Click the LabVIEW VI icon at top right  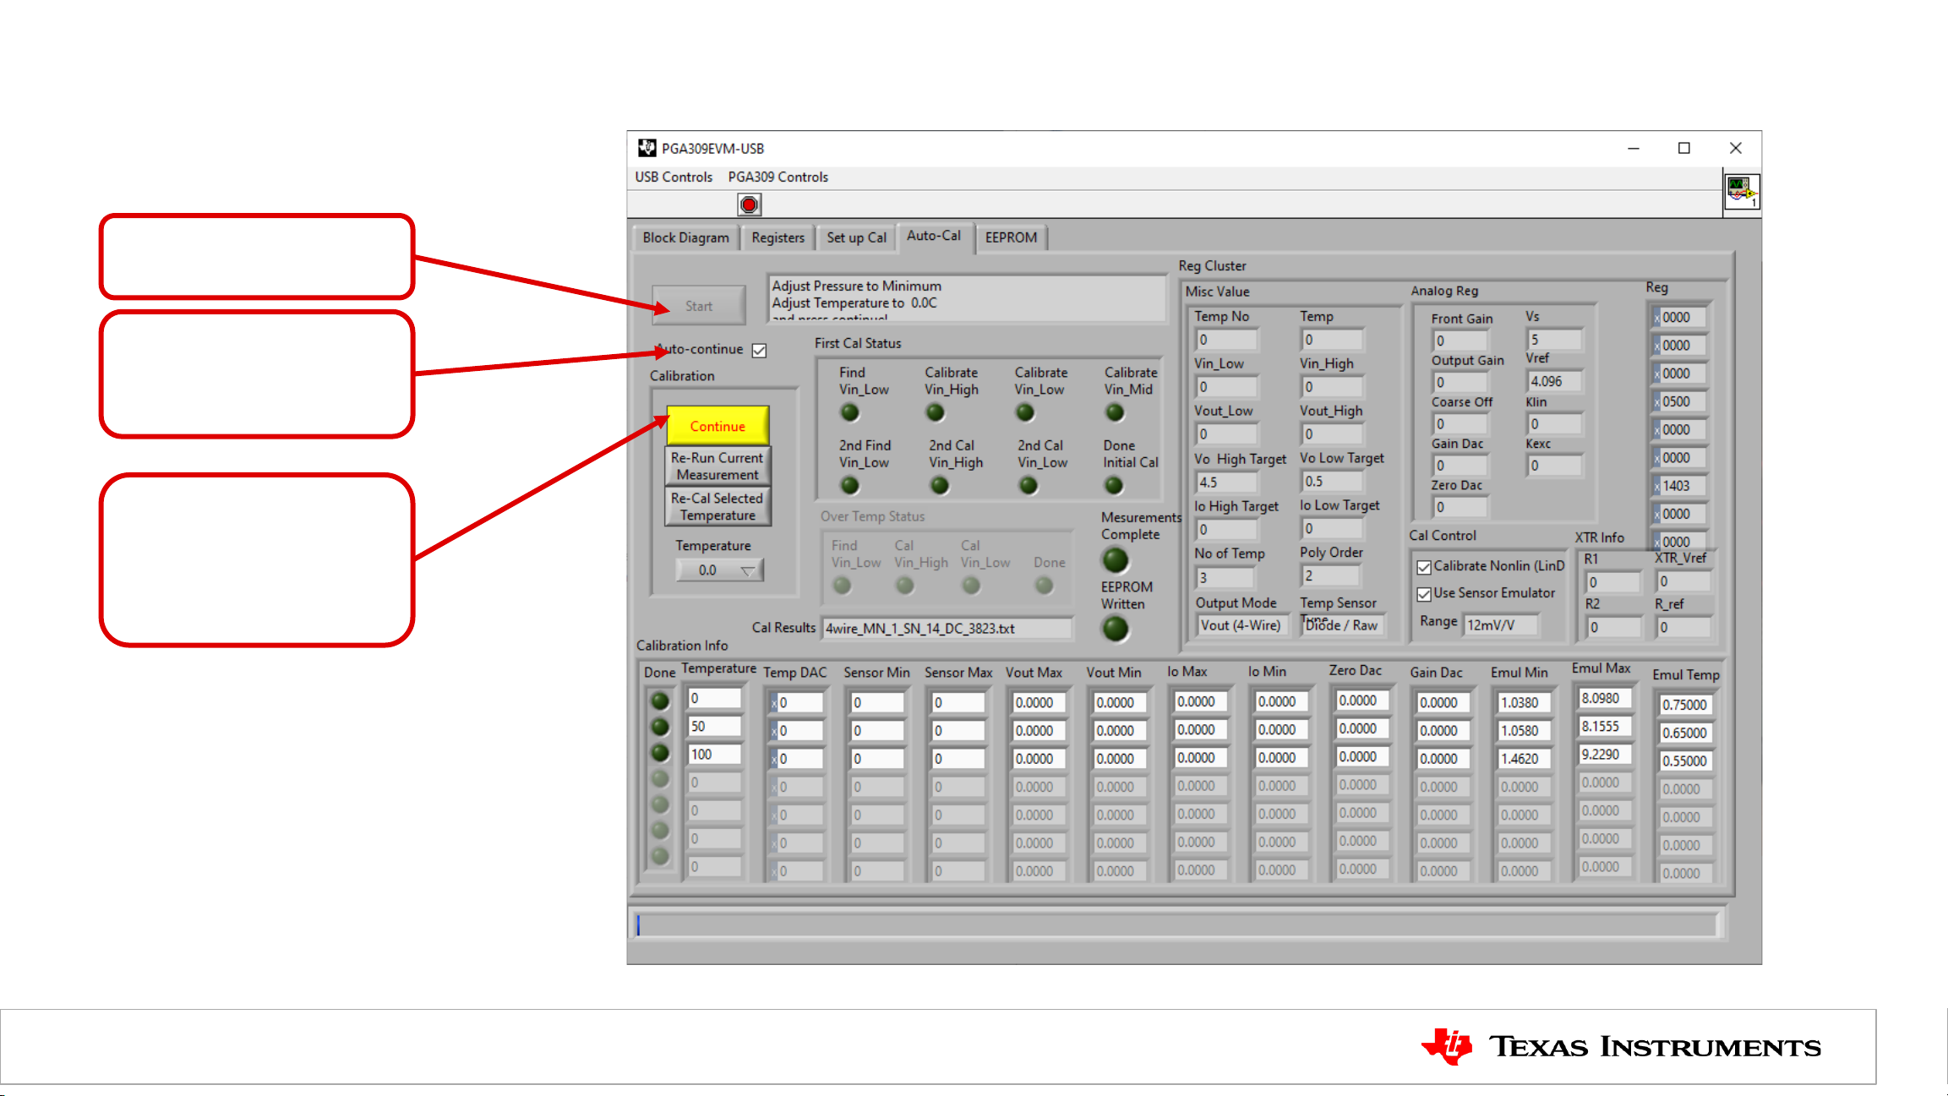coord(1741,193)
